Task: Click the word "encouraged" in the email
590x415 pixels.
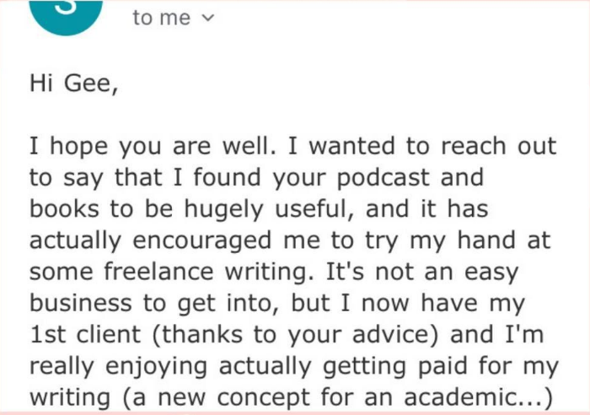Action: [202, 240]
